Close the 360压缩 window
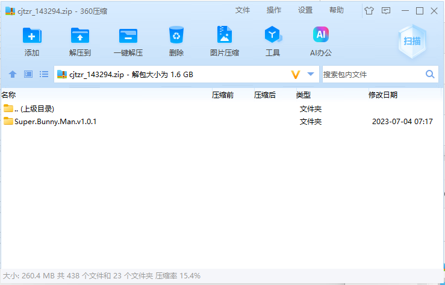Screen dimensions: 445x285 click(434, 11)
